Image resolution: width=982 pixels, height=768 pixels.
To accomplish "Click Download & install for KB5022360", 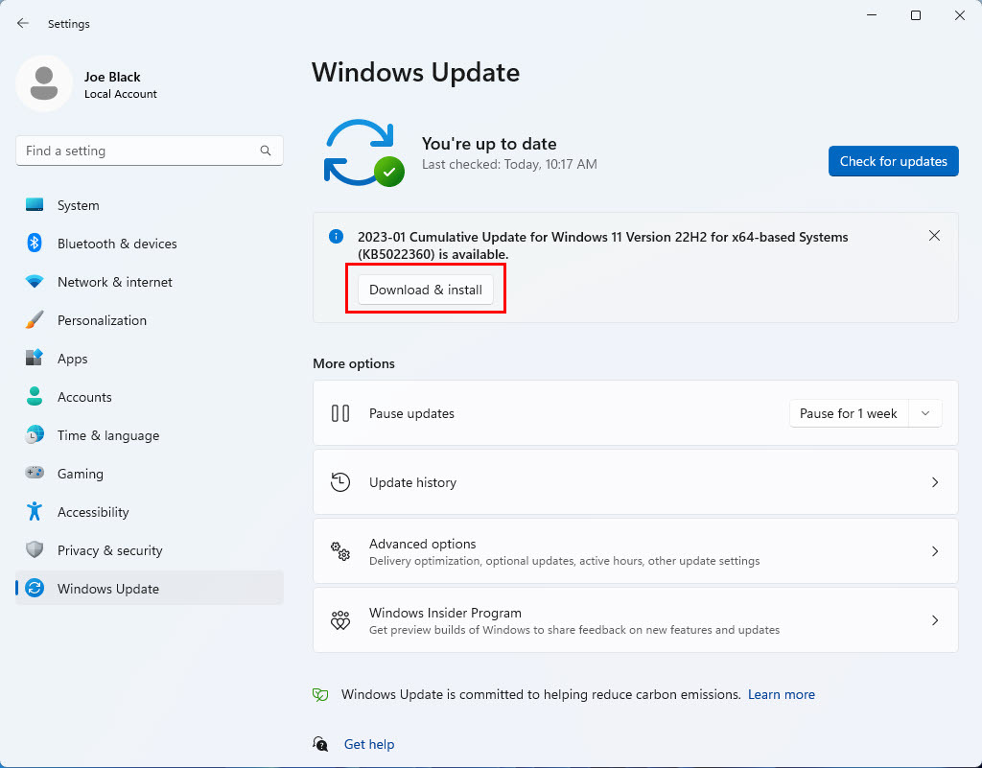I will [426, 290].
